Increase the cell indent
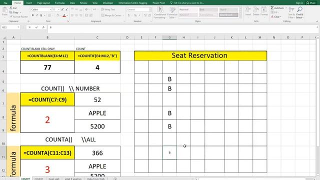Screen dimensions: 320x180 click(x=91, y=15)
